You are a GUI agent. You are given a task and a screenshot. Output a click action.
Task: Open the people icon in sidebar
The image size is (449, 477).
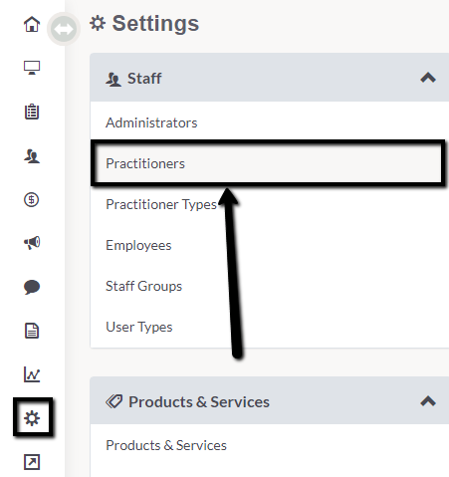click(32, 155)
